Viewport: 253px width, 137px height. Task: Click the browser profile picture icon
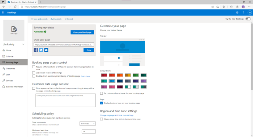coord(243,7)
